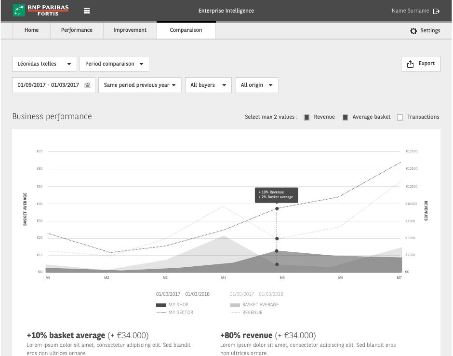The height and width of the screenshot is (356, 453).
Task: Select the M5 data point on sector line
Action: coord(277,208)
